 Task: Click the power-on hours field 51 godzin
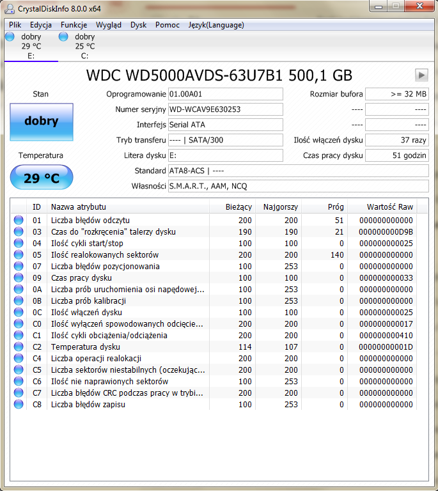397,155
